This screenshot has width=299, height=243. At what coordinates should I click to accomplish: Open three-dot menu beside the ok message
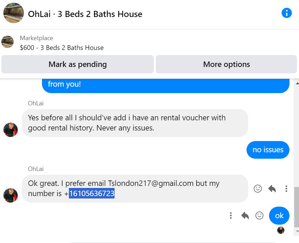(x=231, y=215)
